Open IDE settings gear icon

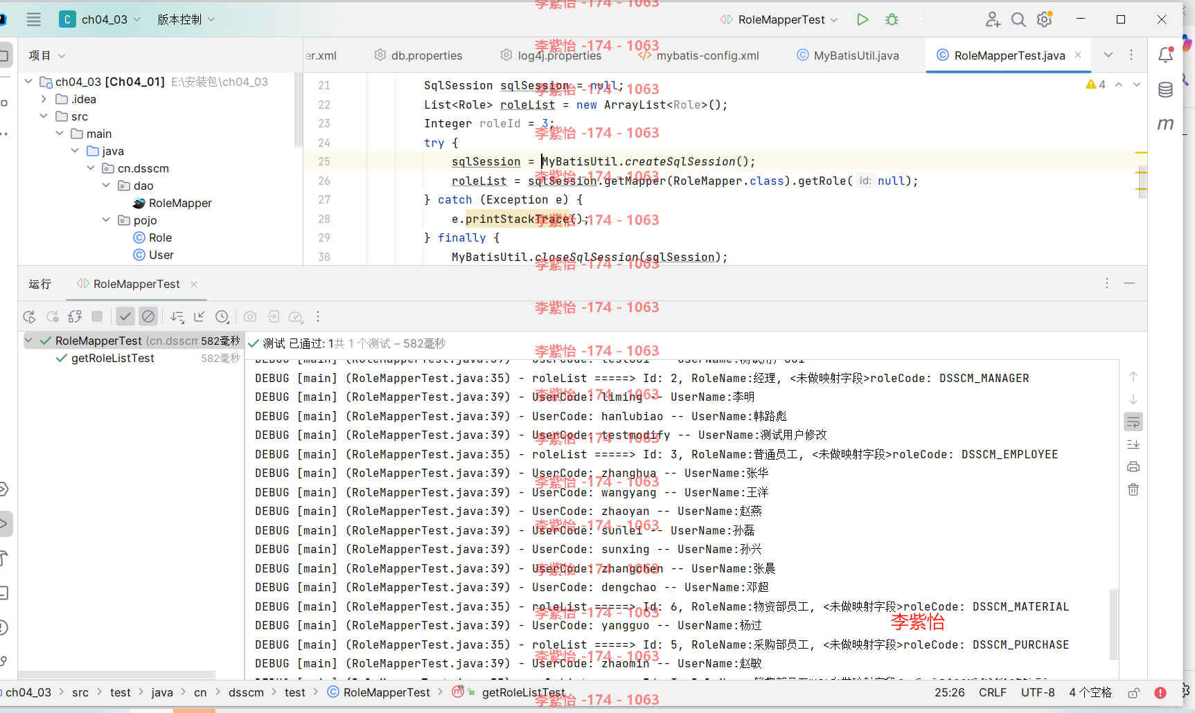click(x=1045, y=19)
